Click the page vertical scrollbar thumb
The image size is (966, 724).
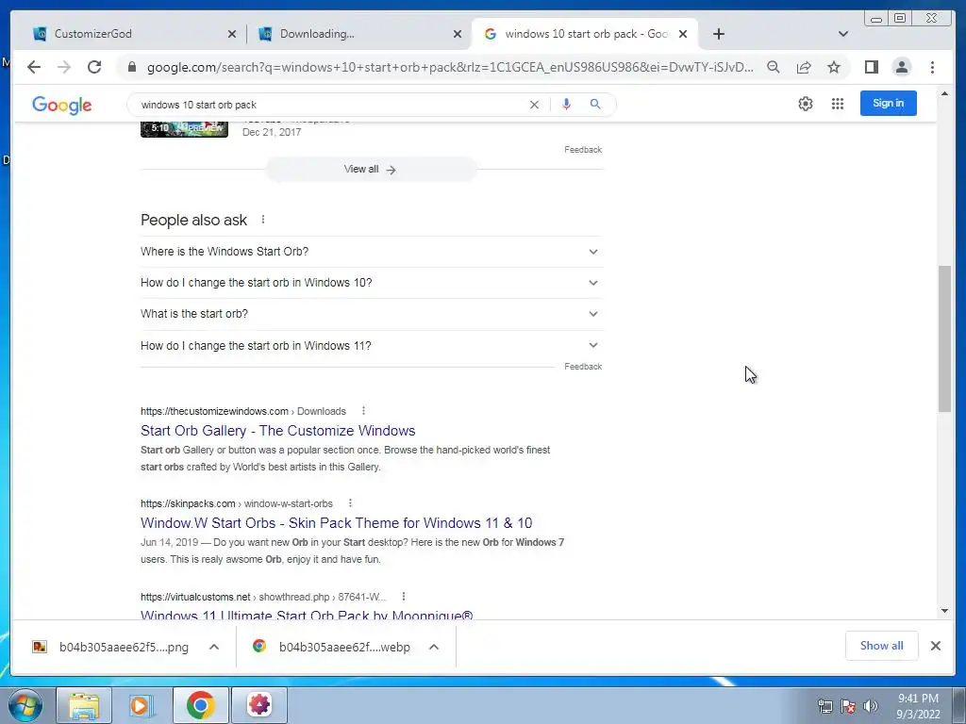(945, 338)
